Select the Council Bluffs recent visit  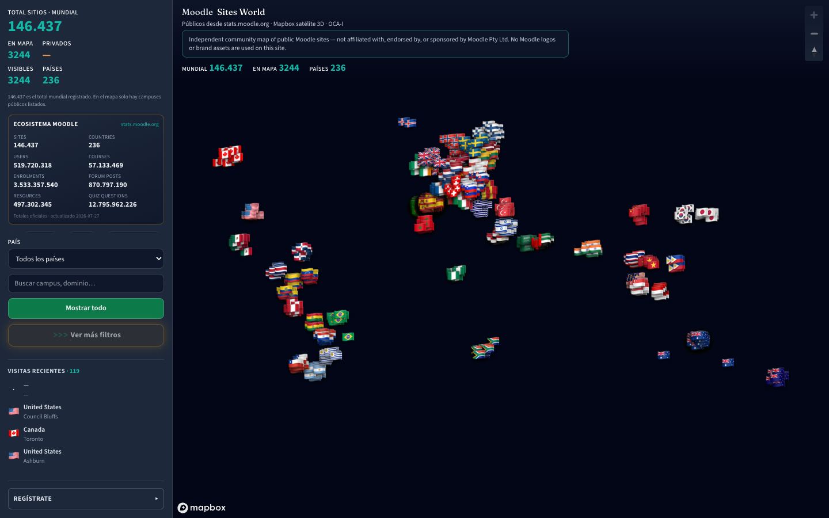(x=86, y=412)
